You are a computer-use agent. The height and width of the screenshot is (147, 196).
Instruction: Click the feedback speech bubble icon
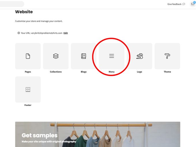click(x=184, y=4)
